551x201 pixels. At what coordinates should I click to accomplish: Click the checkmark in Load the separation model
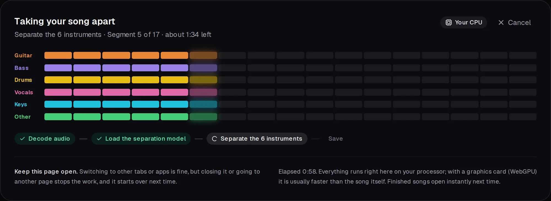99,139
